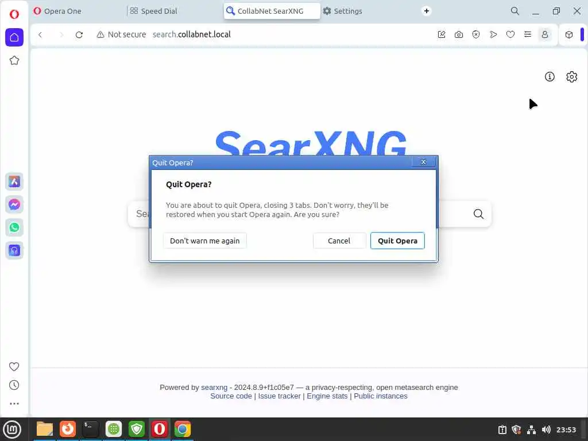Open ad blocker shield icon in address bar
The image size is (588, 441).
point(476,34)
